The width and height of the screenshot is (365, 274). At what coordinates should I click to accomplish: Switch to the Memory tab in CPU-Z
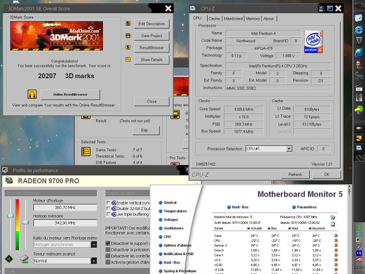click(x=253, y=19)
